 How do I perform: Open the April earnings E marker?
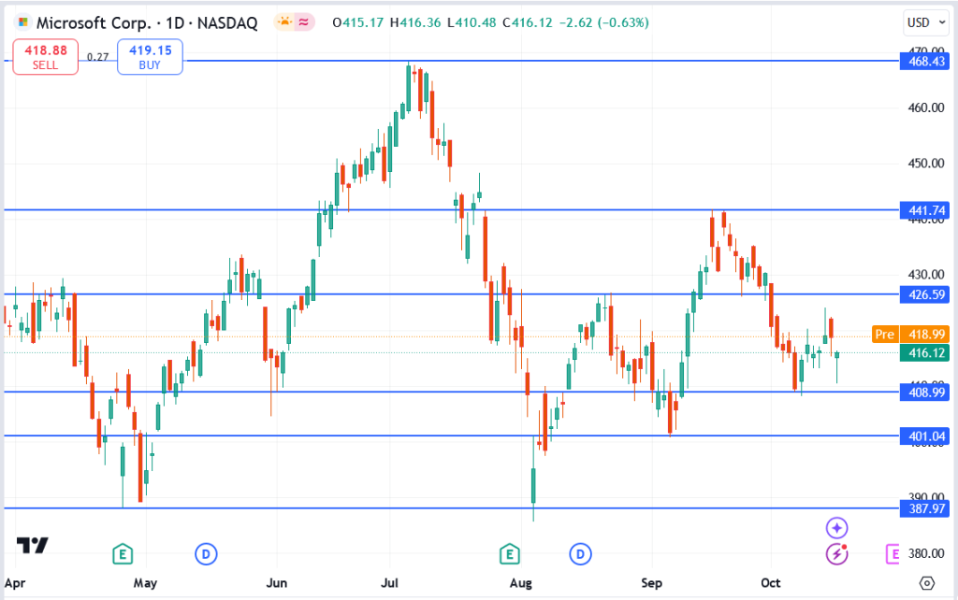click(123, 554)
